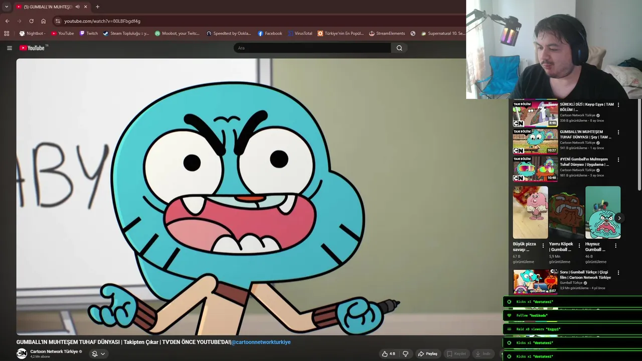
Task: Open the Speedtest by Ookla bookmark
Action: click(x=229, y=34)
